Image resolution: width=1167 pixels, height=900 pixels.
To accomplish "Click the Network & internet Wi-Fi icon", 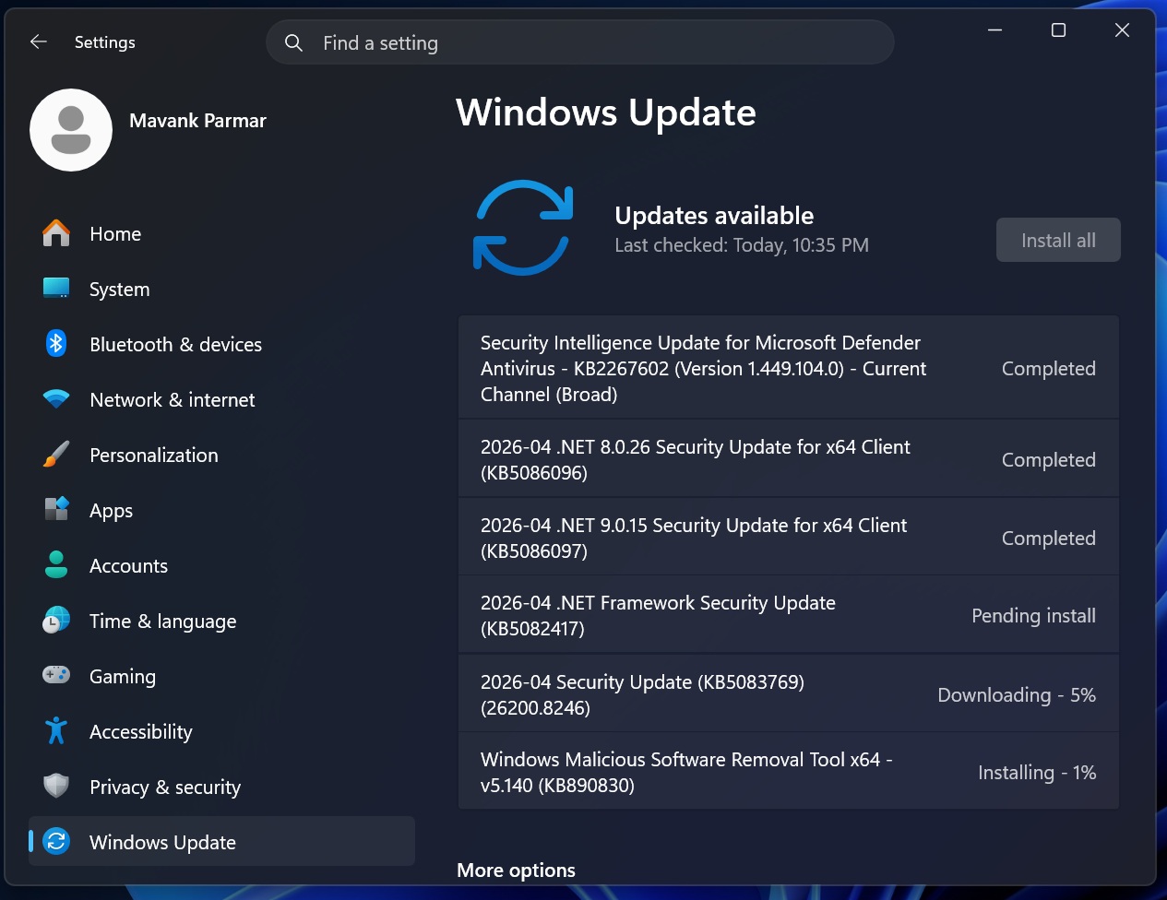I will click(x=55, y=399).
